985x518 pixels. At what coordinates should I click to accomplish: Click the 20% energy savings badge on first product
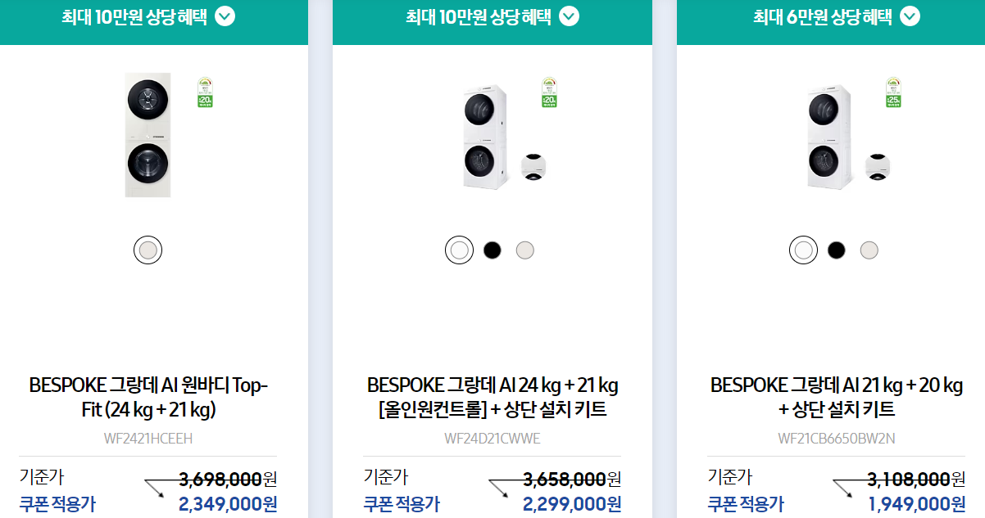tap(204, 92)
